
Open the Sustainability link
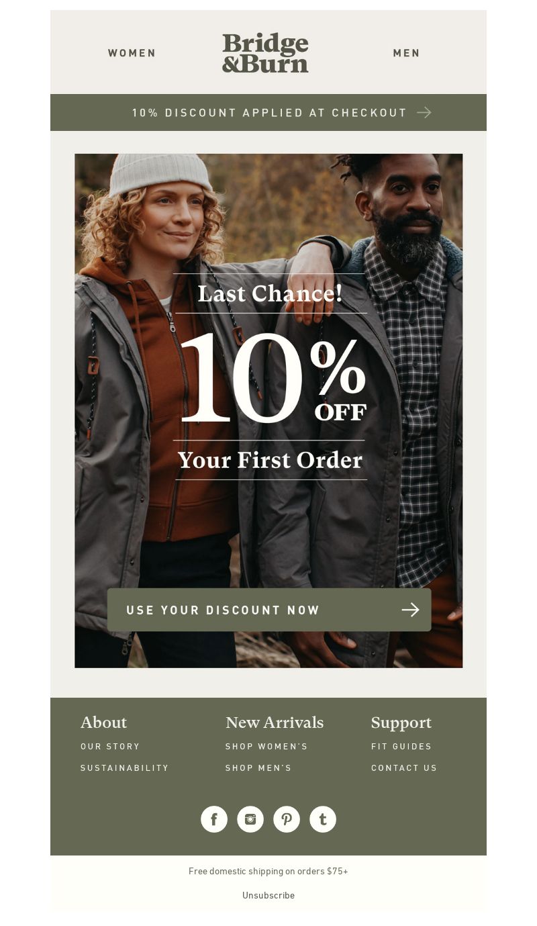click(125, 768)
